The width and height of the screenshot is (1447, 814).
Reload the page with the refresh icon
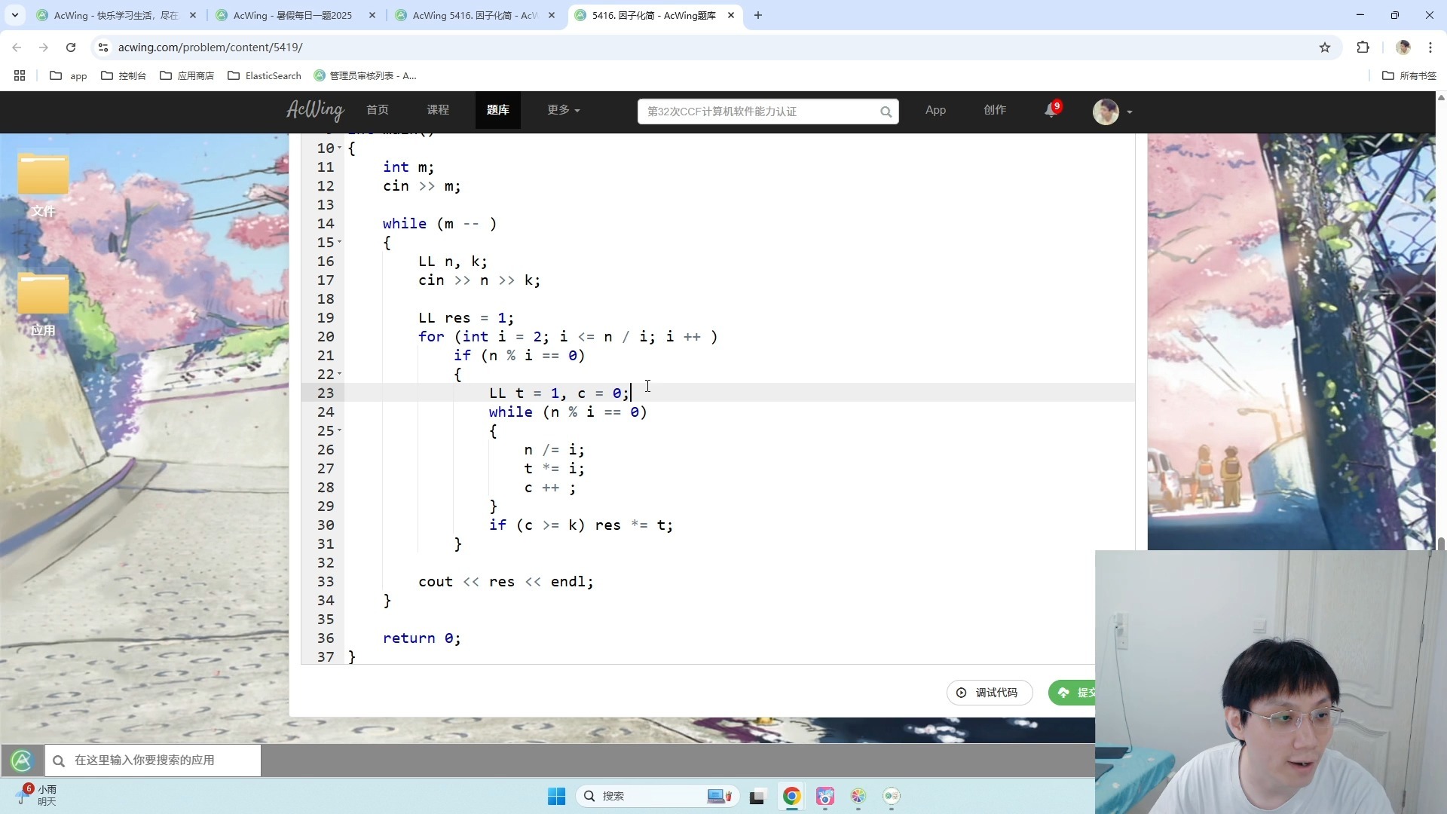[x=71, y=47]
